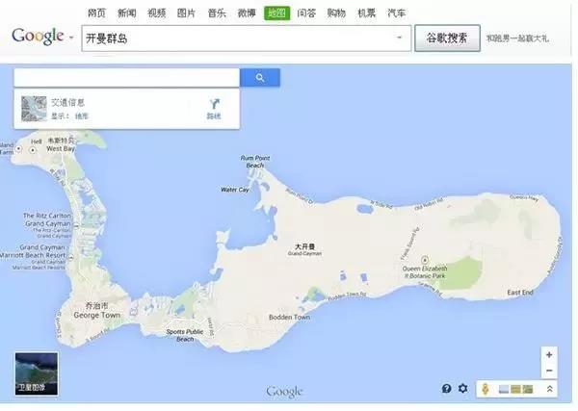Switch to the 地图 tab
The height and width of the screenshot is (411, 578).
[x=276, y=13]
